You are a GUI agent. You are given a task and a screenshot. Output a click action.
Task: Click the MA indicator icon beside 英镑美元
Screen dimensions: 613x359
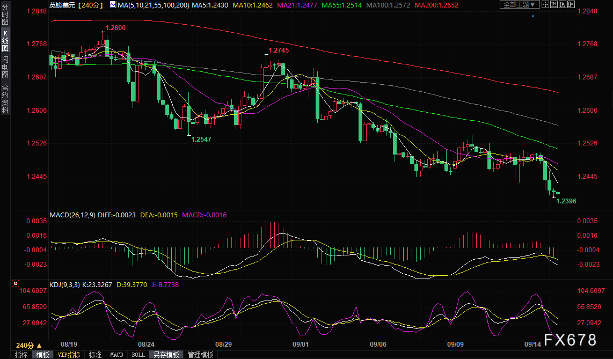pos(113,5)
